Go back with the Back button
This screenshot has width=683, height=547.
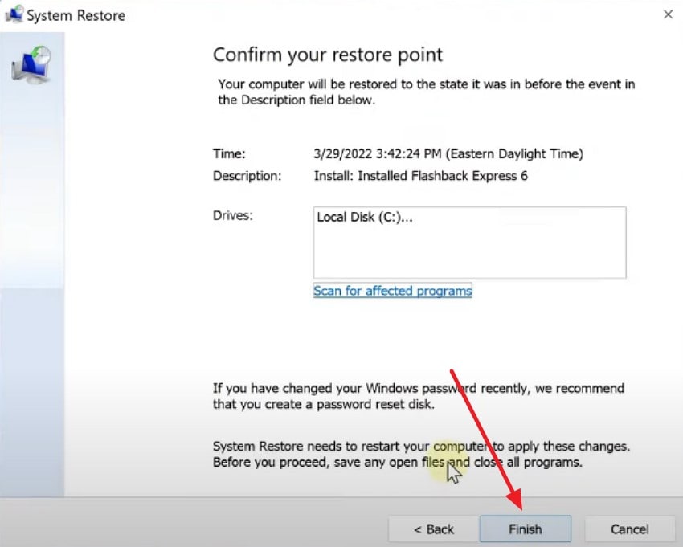tap(433, 529)
